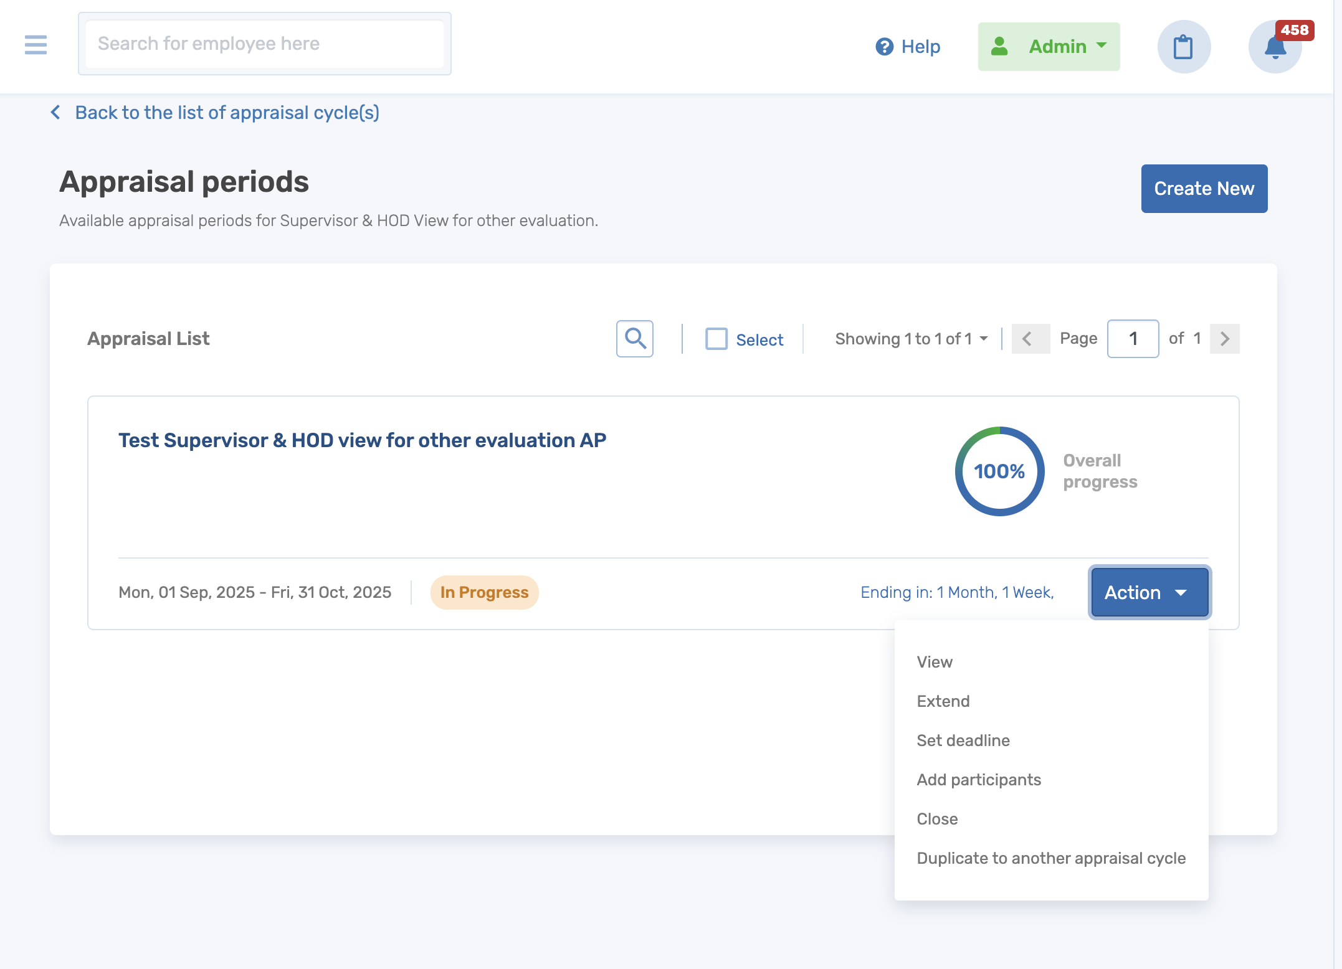
Task: Click the Help question mark icon
Action: (884, 47)
